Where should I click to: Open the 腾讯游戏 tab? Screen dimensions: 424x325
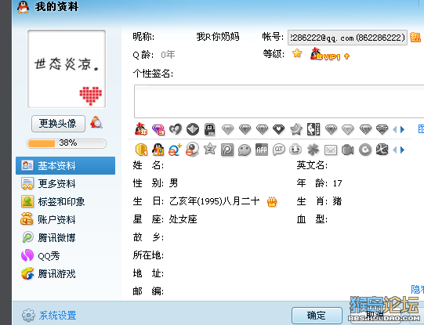[x=65, y=273]
